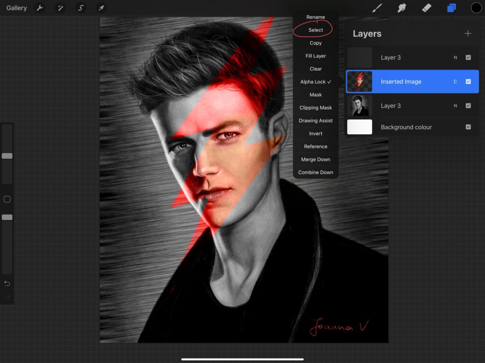The width and height of the screenshot is (485, 363).
Task: Open blend mode N on top Layer 3
Action: [455, 58]
